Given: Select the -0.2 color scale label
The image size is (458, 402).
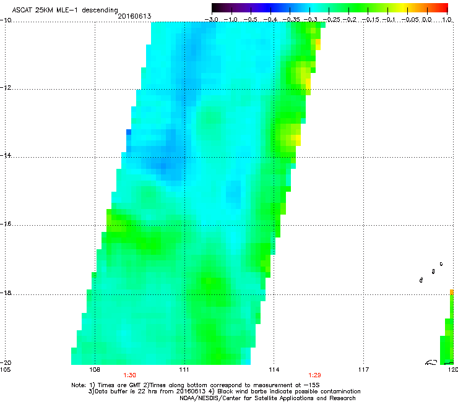Looking at the screenshot, I should 350,20.
